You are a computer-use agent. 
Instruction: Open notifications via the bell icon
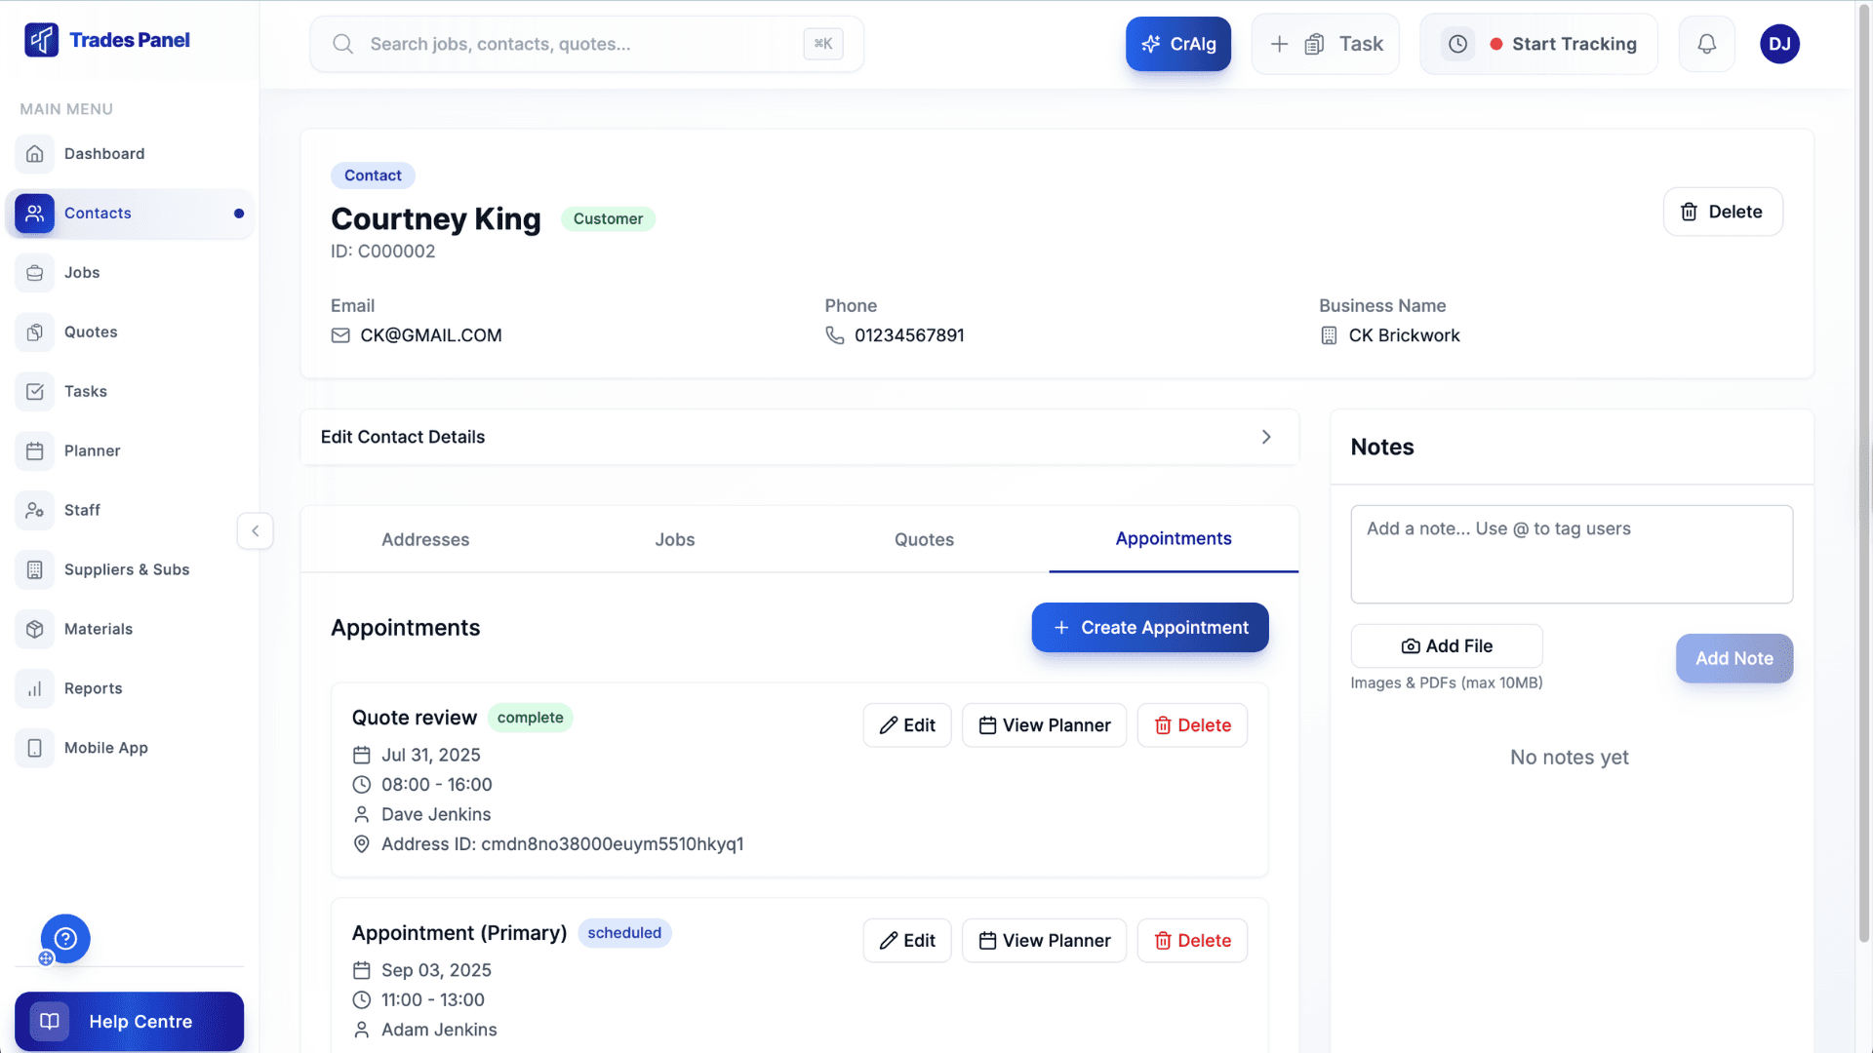coord(1706,44)
